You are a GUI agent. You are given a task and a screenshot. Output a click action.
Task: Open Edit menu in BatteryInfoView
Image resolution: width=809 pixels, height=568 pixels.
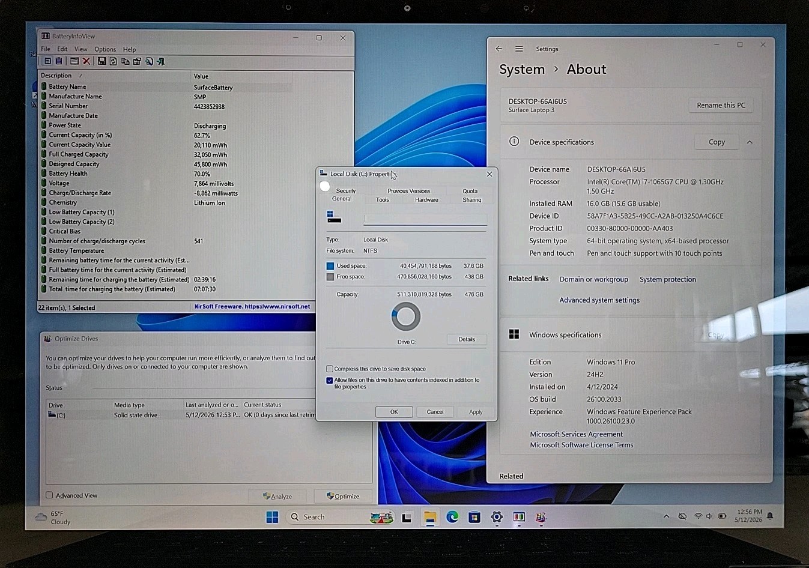(62, 49)
